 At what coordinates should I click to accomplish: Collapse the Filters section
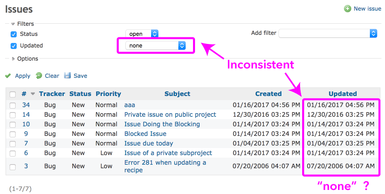pyautogui.click(x=23, y=24)
